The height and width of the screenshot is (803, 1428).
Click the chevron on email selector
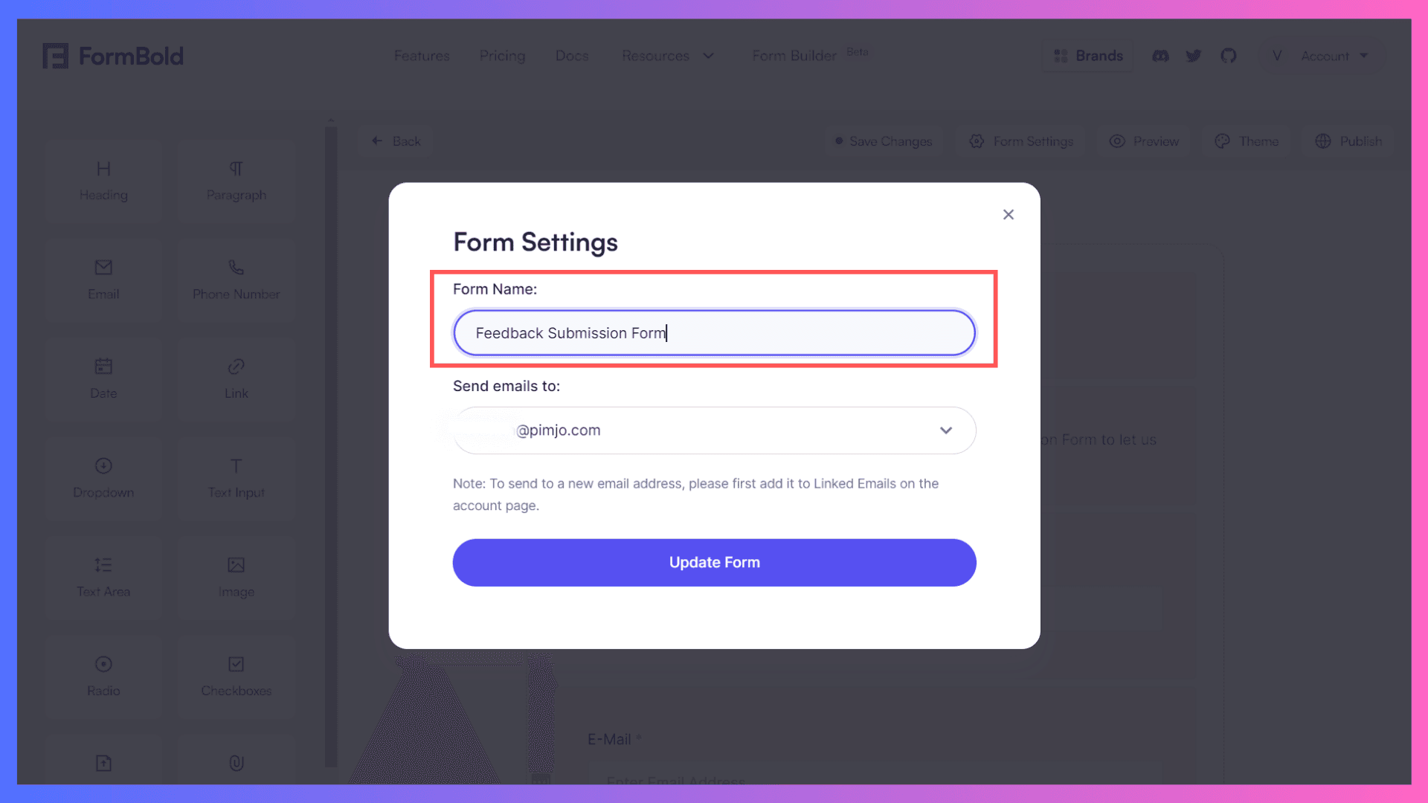click(947, 430)
